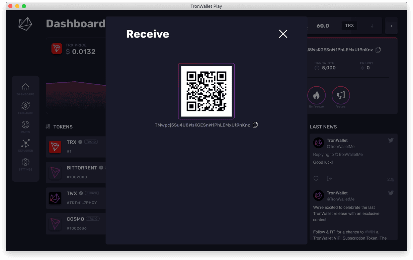Image resolution: width=413 pixels, height=260 pixels.
Task: Click the TRX token icon
Action: click(x=55, y=147)
